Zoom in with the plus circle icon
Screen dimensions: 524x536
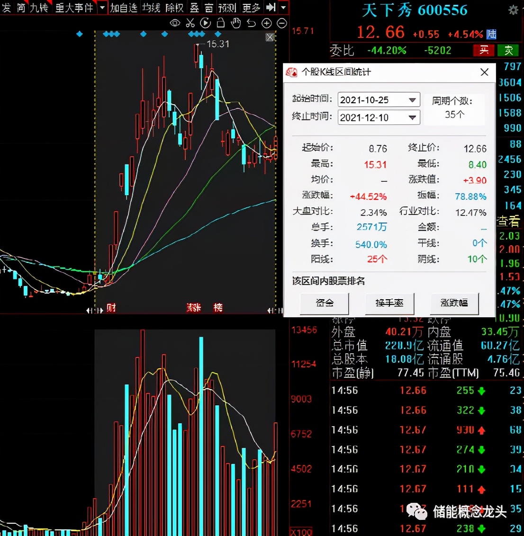(x=266, y=23)
